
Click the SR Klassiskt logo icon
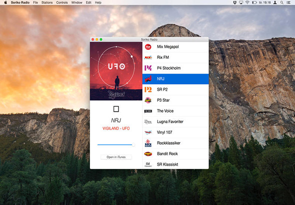[148, 165]
